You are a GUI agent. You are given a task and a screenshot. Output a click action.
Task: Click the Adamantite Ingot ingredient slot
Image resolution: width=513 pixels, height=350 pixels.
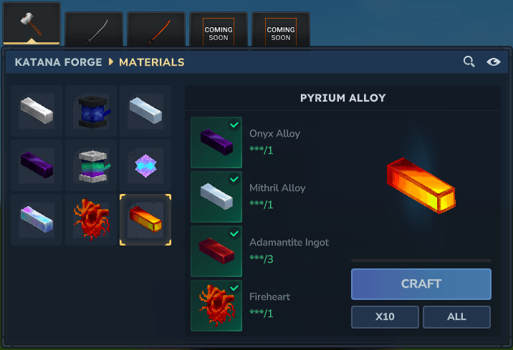click(x=216, y=251)
